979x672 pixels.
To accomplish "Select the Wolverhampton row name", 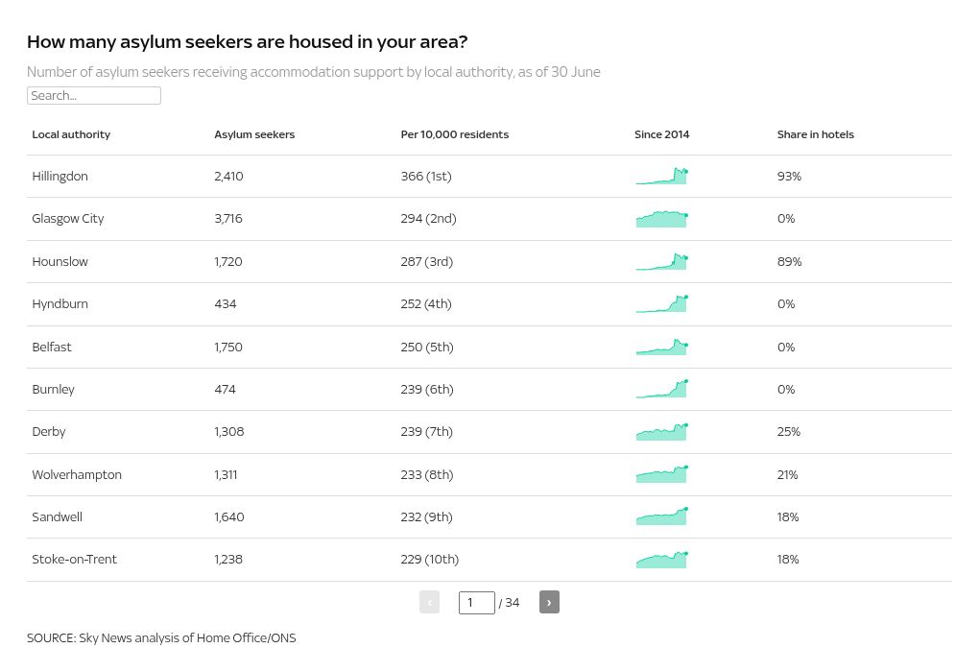I will click(77, 475).
